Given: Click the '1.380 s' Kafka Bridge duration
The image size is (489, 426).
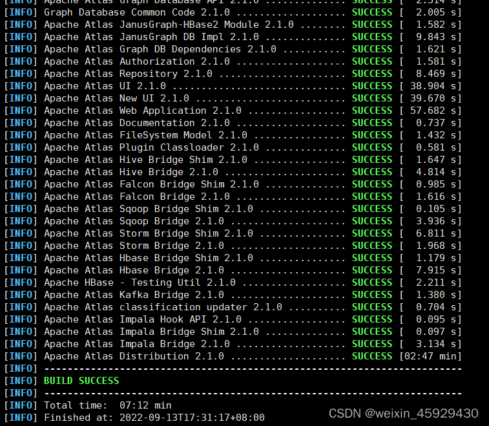Looking at the screenshot, I should click(x=436, y=295).
